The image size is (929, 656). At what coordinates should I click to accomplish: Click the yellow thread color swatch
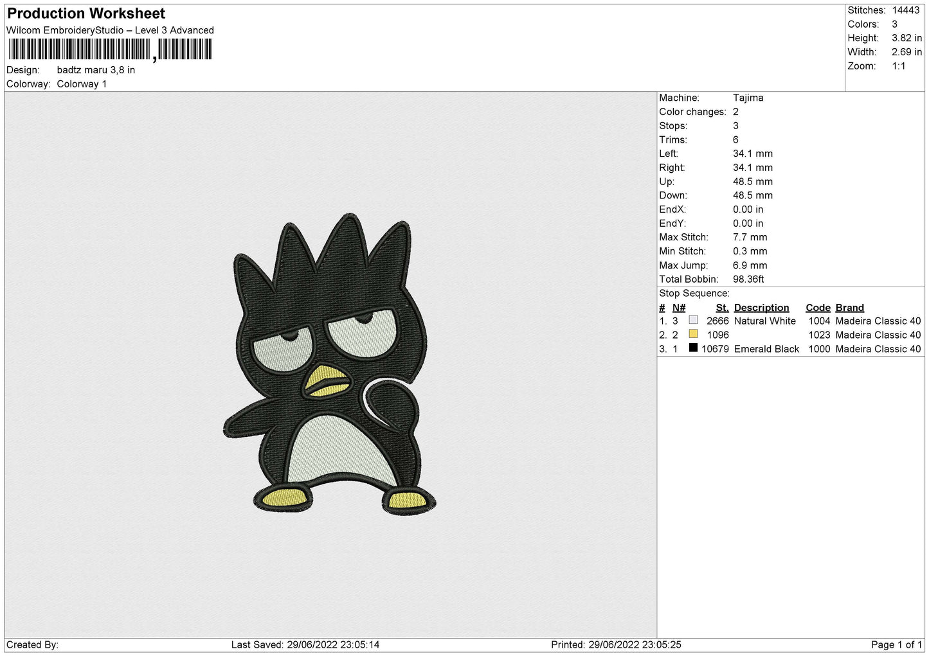tap(693, 334)
